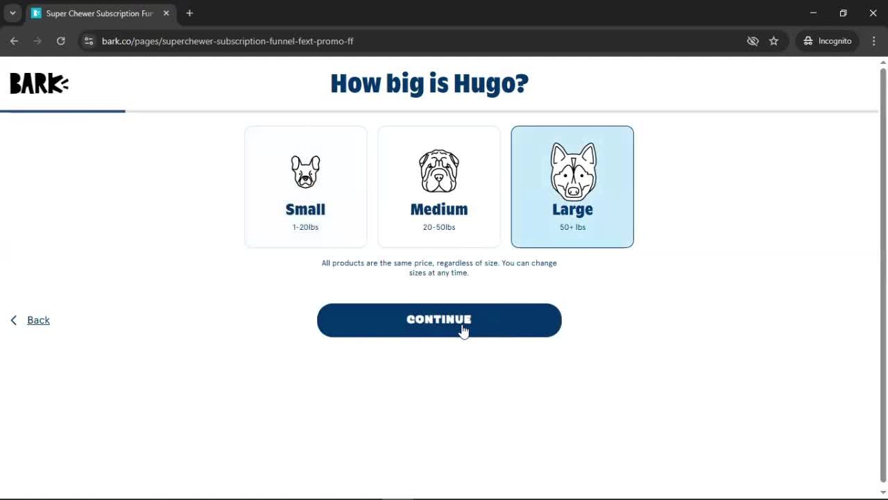Viewport: 888px width, 500px height.
Task: Select the Large 50+ lbs size card
Action: (x=572, y=187)
